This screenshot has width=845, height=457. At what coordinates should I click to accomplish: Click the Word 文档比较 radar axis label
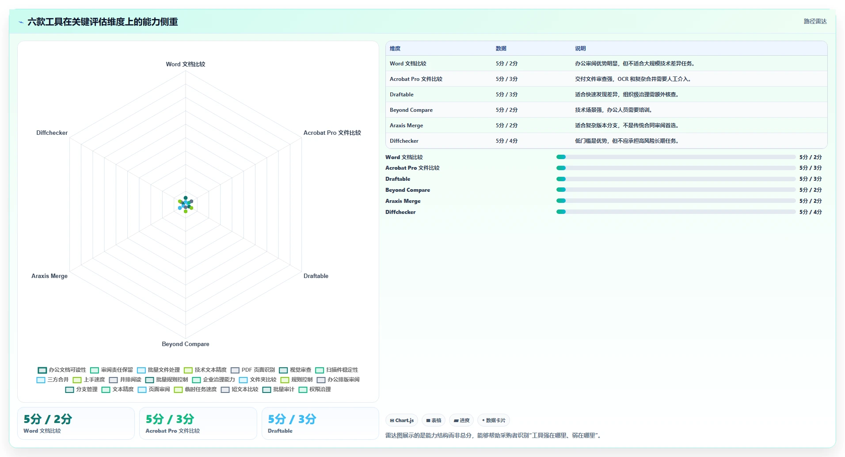(186, 64)
